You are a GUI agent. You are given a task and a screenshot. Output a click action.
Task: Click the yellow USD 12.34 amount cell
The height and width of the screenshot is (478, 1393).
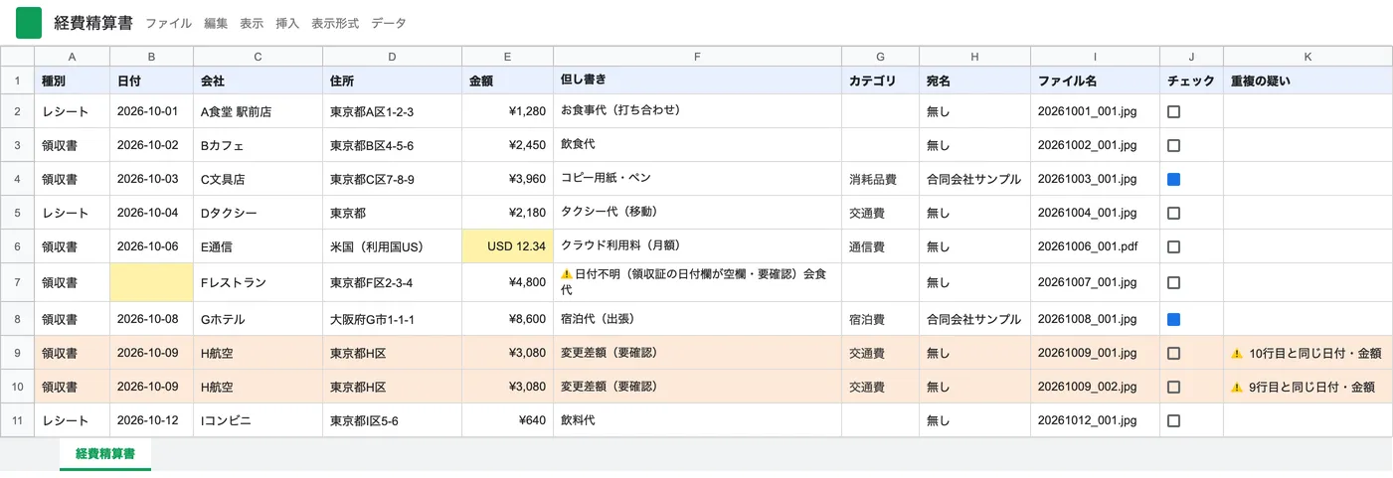click(x=507, y=245)
